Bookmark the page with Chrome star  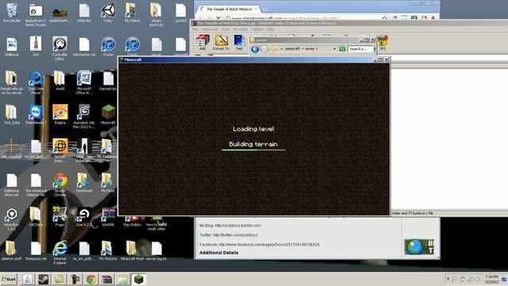pos(384,17)
